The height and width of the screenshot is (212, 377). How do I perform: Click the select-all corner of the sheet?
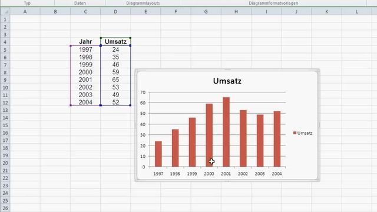[x=5, y=12]
